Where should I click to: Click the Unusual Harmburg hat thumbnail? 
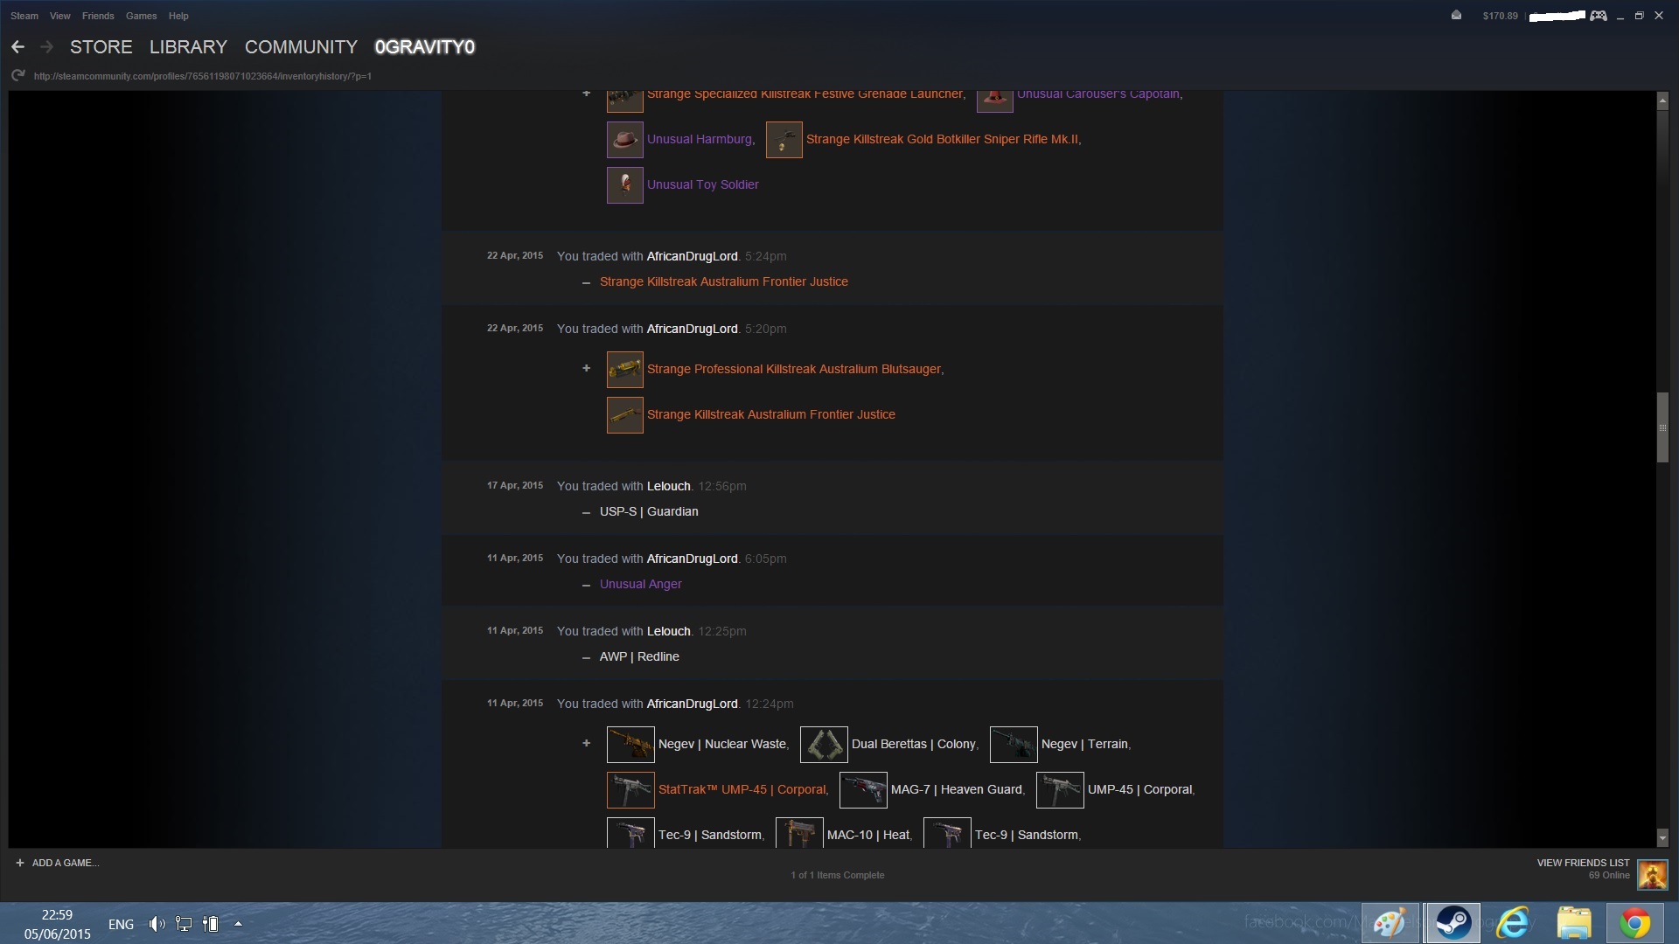coord(624,140)
